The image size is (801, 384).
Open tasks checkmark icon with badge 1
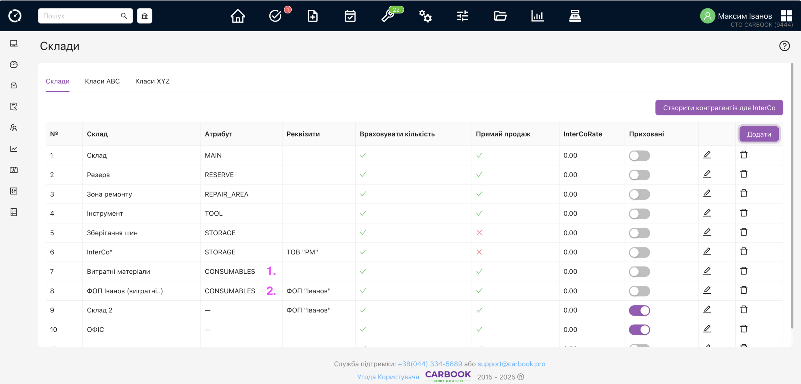click(276, 16)
